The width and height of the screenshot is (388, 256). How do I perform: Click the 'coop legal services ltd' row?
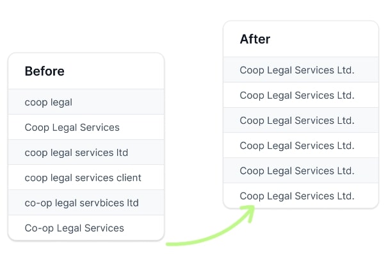click(86, 152)
